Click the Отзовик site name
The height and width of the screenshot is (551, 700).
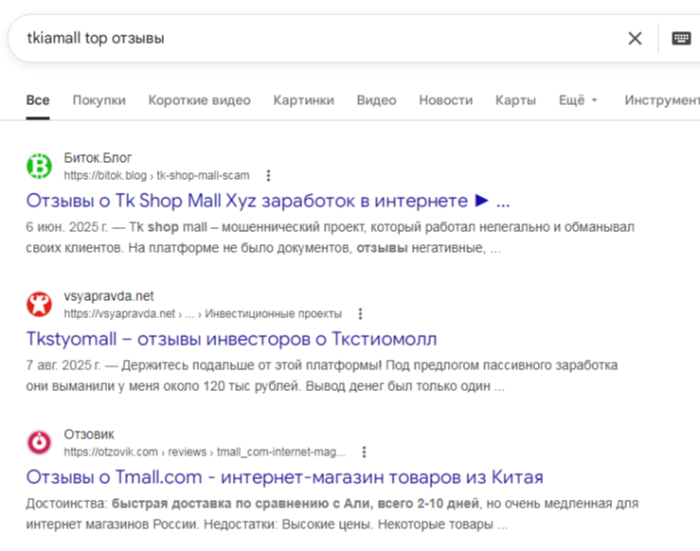pos(89,435)
